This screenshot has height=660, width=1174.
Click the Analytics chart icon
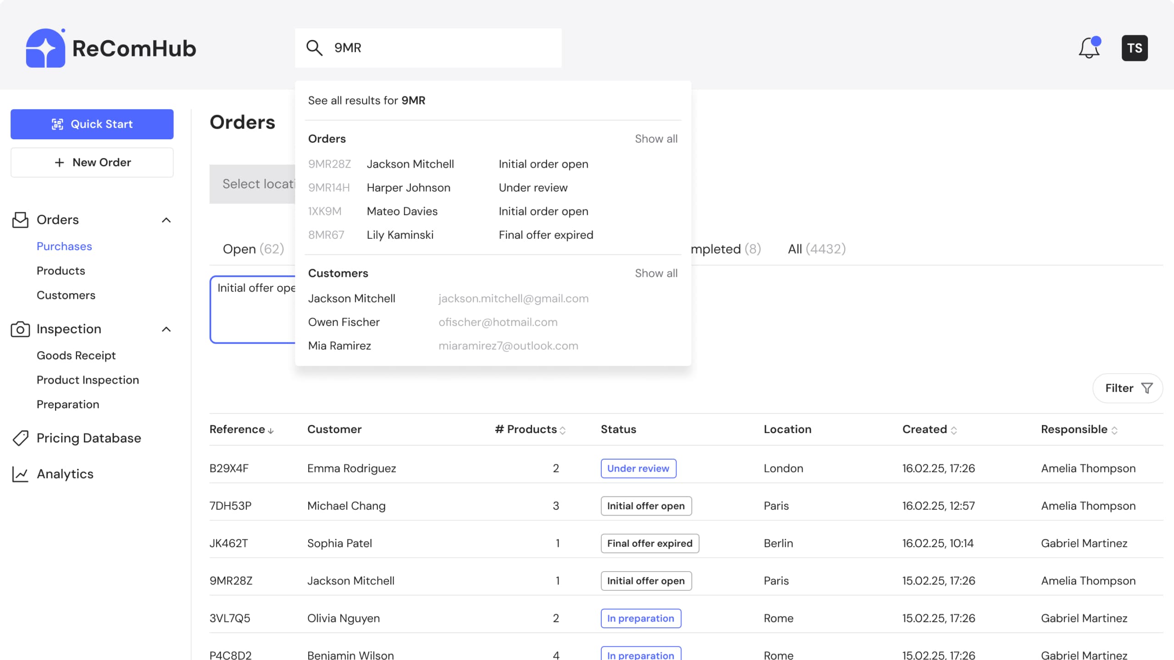click(x=20, y=474)
